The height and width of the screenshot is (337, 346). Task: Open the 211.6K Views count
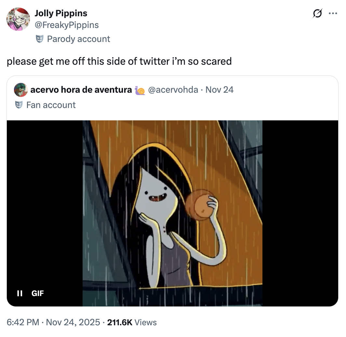[x=132, y=322]
